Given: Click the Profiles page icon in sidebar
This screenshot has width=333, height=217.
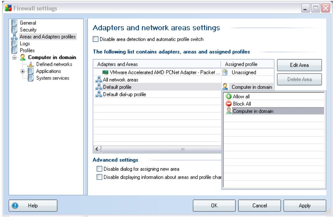Looking at the screenshot, I should [14, 50].
